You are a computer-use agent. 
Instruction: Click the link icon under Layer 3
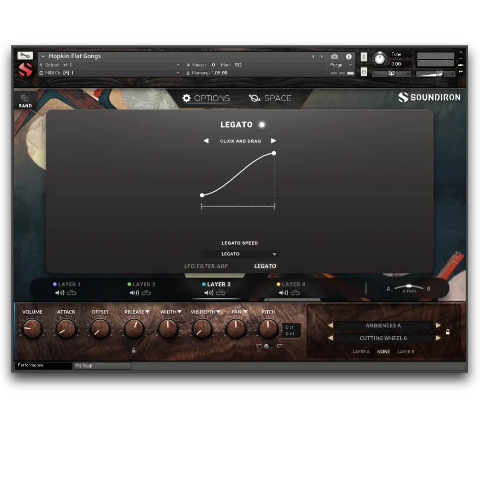(221, 293)
